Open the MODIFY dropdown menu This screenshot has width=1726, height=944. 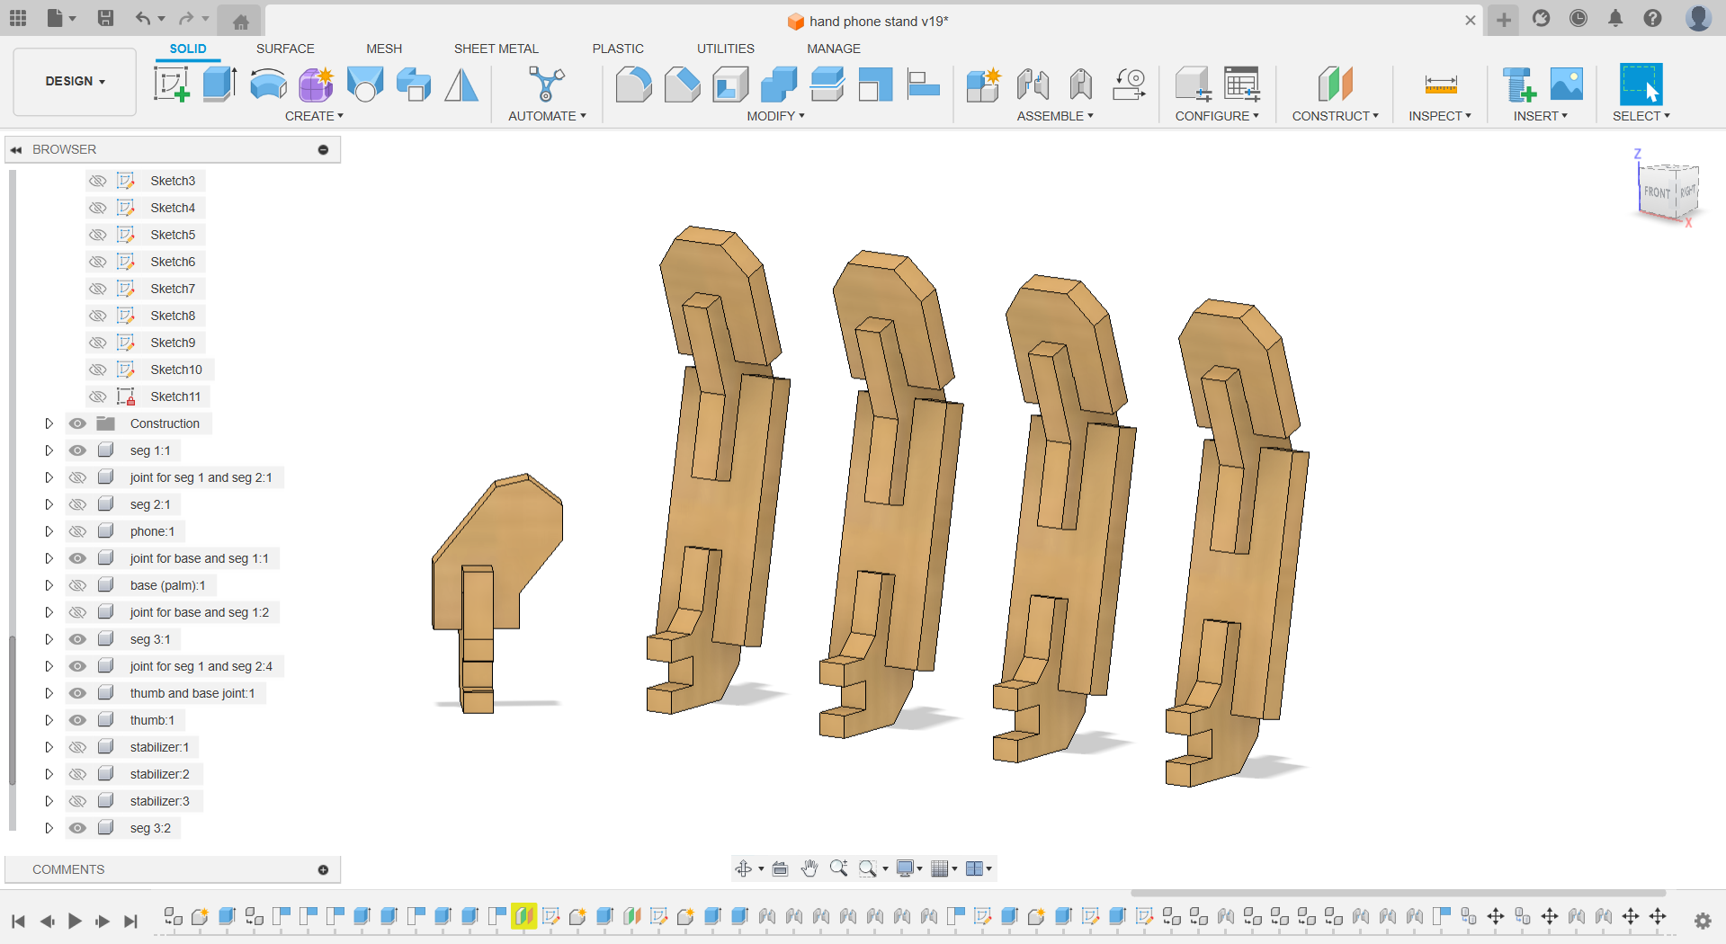[x=775, y=116]
